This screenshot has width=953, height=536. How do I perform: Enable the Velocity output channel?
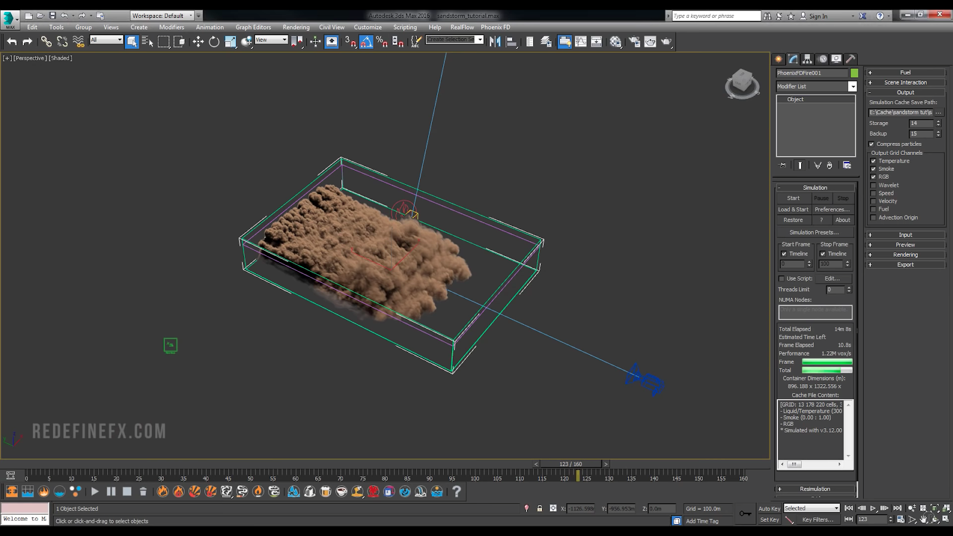[874, 201]
